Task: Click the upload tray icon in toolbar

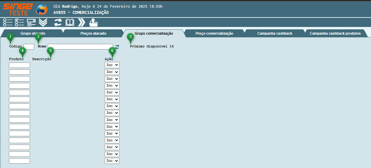Action: pos(93,23)
